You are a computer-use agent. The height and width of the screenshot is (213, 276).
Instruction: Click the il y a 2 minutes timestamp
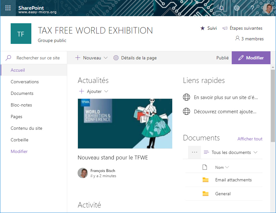click(x=103, y=176)
